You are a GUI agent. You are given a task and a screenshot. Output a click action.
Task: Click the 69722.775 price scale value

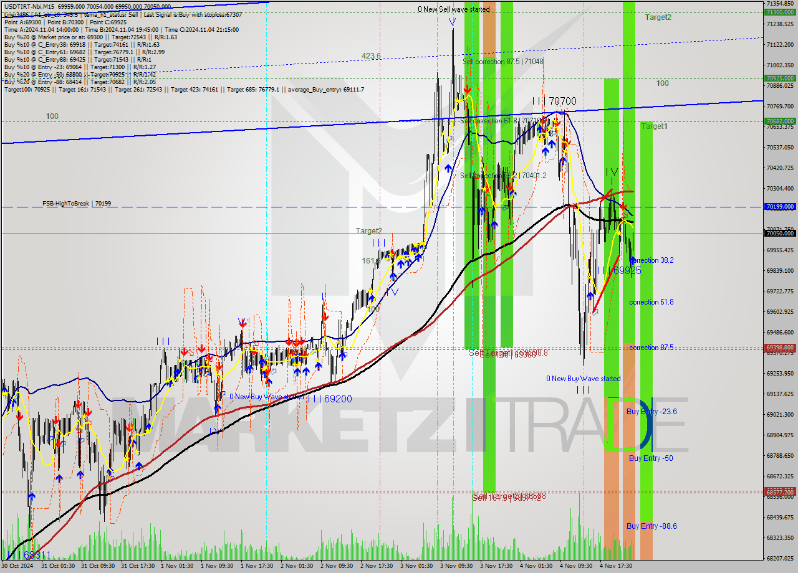[780, 291]
